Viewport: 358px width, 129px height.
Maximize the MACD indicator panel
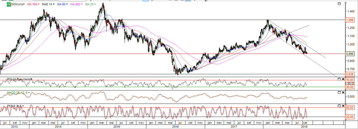(x=339, y=93)
